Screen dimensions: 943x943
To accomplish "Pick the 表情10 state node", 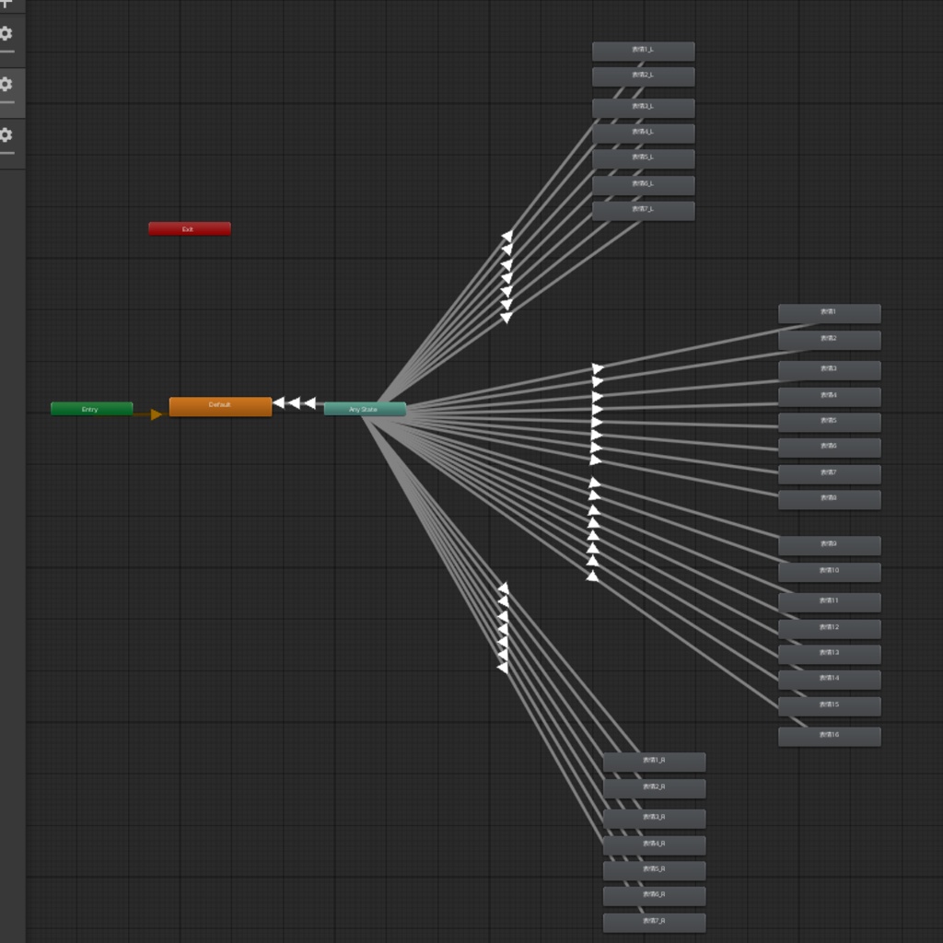I will tap(830, 572).
